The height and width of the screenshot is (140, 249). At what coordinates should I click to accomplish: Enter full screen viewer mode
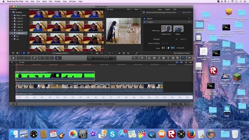point(137,53)
